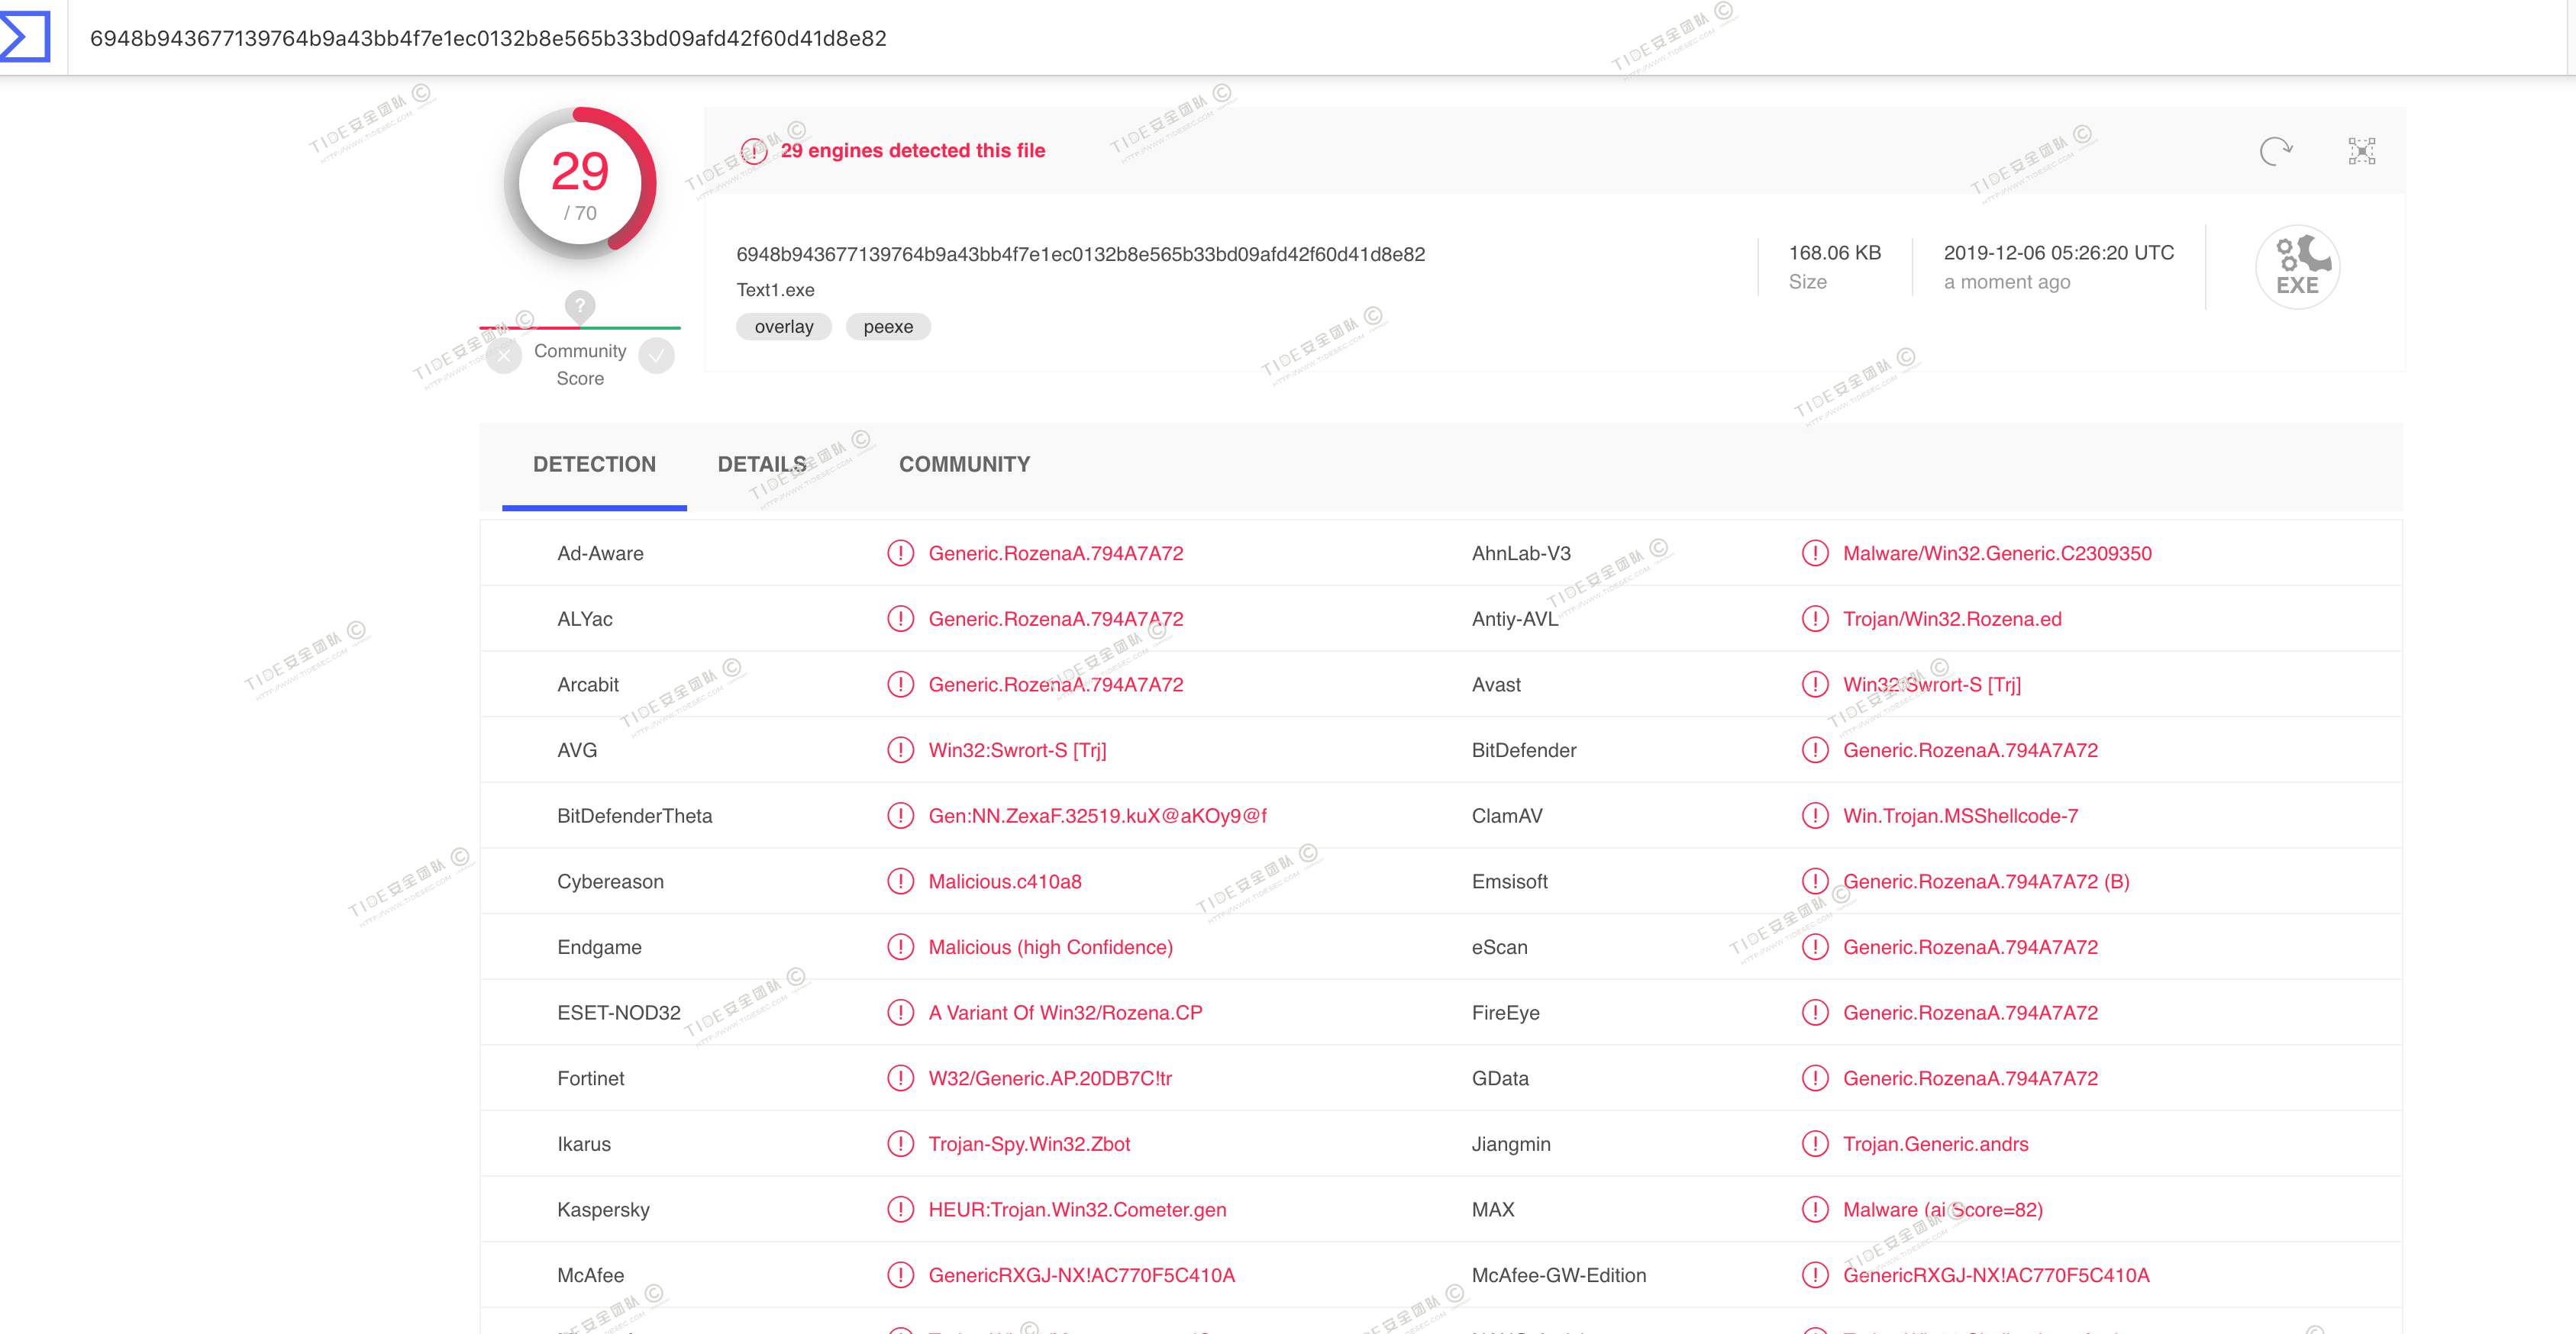The height and width of the screenshot is (1334, 2576).
Task: Switch to the DETAILS tab
Action: click(x=761, y=464)
